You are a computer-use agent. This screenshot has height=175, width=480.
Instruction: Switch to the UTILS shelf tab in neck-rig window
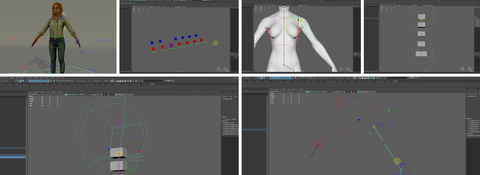coord(152,84)
